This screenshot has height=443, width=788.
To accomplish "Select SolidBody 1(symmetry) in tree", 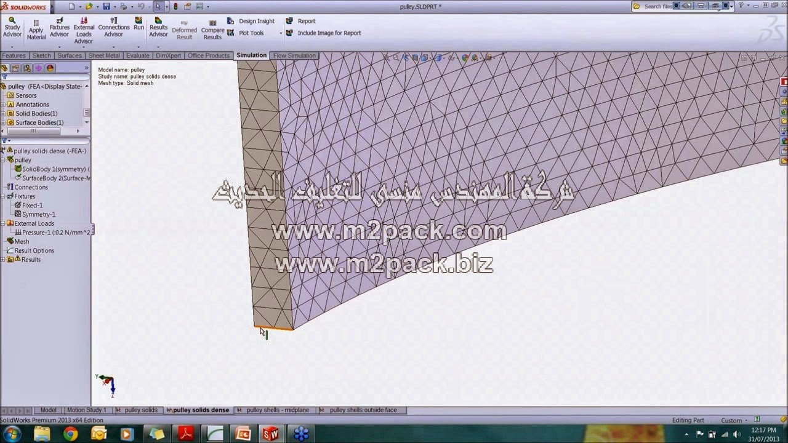I will pos(52,169).
